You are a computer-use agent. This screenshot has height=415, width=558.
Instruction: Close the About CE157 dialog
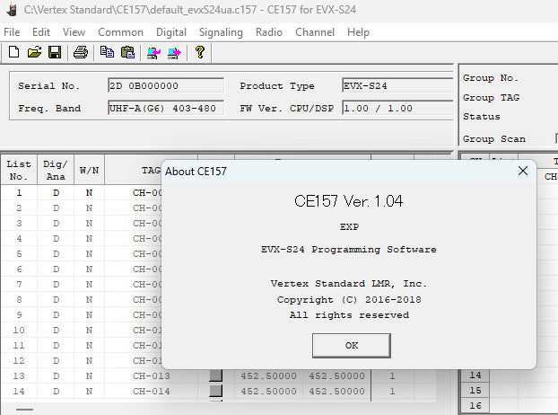pos(523,171)
